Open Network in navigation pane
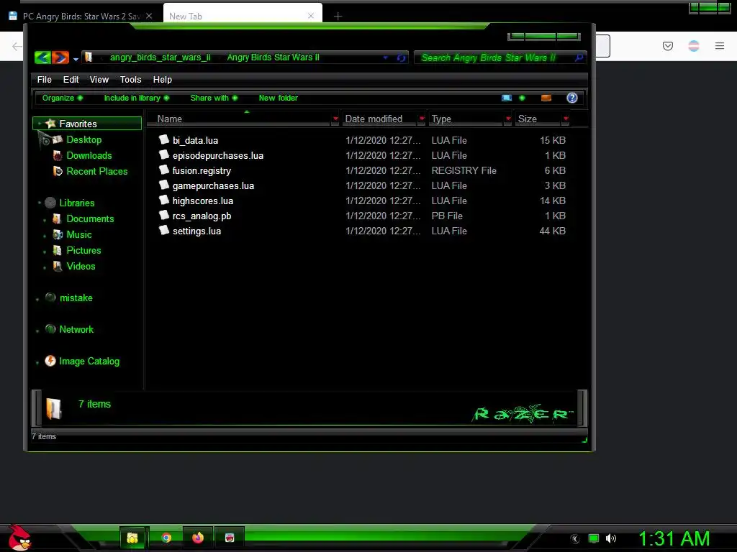Image resolution: width=737 pixels, height=552 pixels. [x=76, y=329]
